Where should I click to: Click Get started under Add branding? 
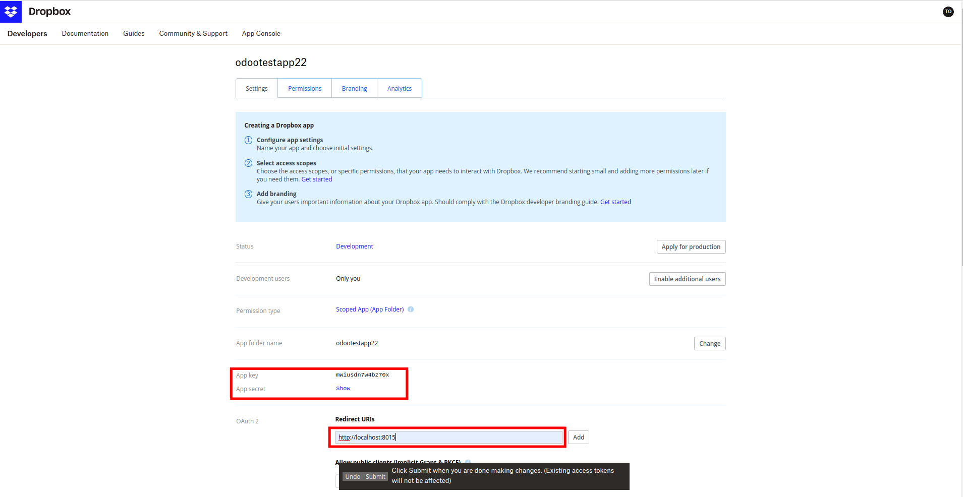(x=615, y=202)
